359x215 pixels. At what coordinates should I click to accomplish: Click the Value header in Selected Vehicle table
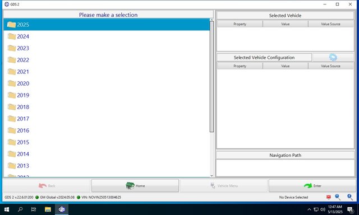286,24
